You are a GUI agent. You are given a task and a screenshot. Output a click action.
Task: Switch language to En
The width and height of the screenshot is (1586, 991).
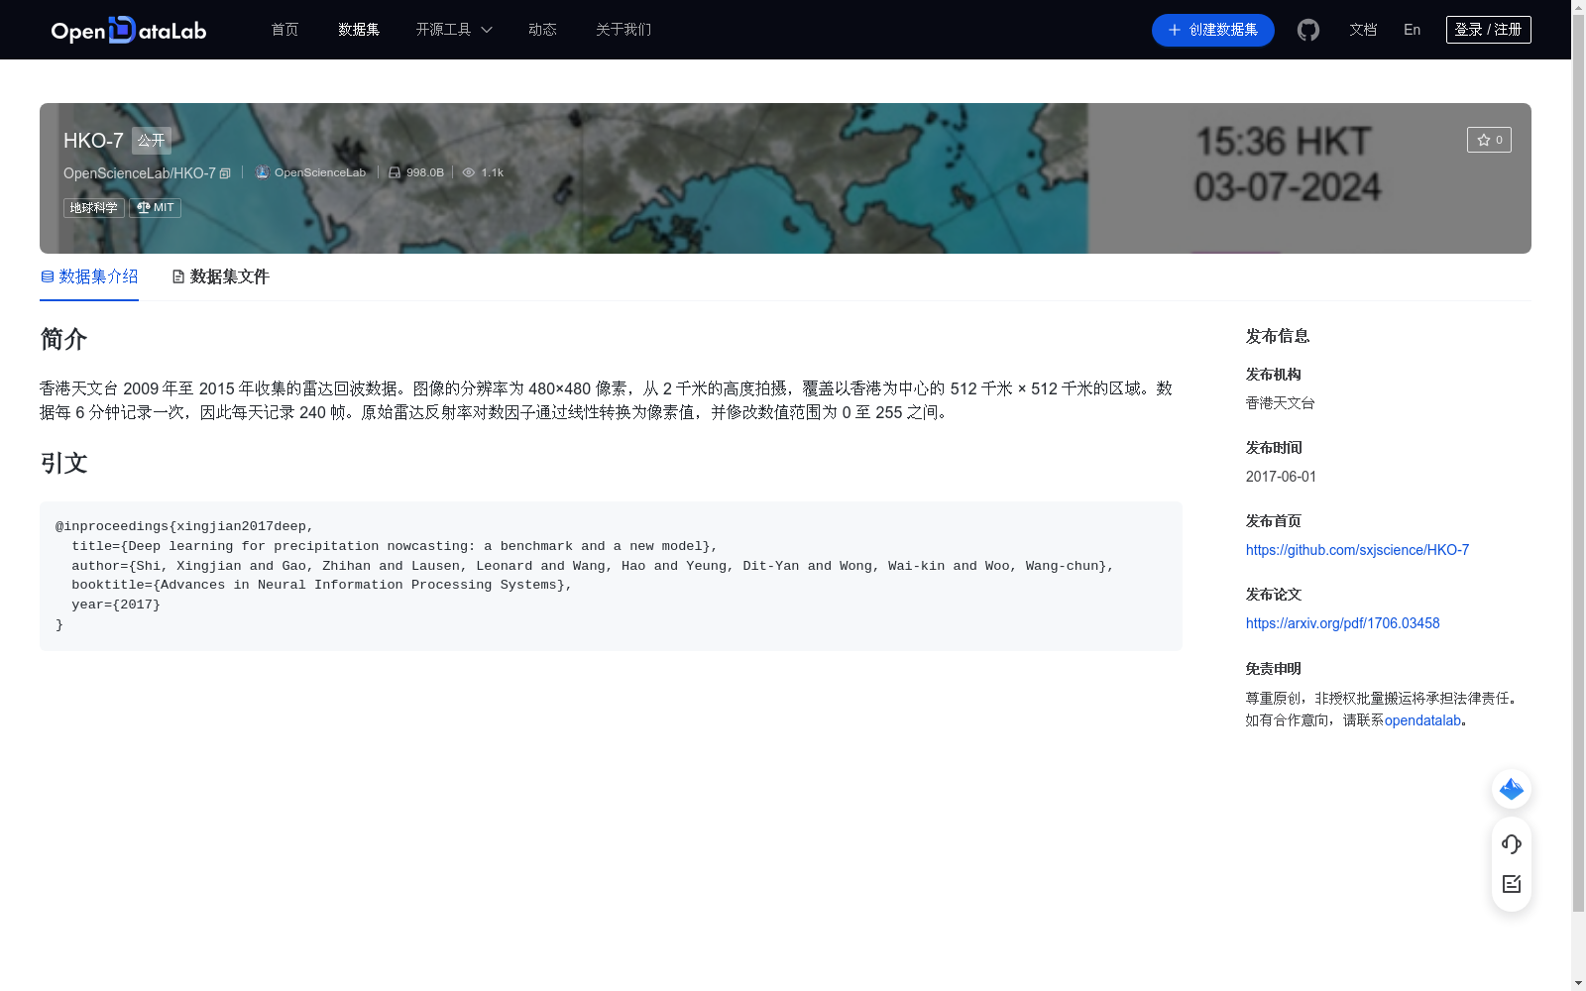(x=1412, y=30)
